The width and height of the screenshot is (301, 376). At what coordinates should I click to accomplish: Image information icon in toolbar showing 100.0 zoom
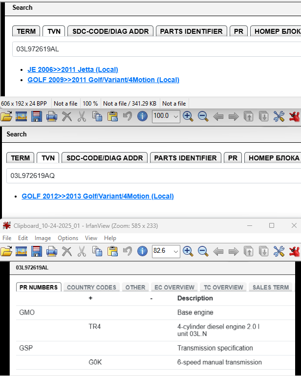pyautogui.click(x=142, y=116)
